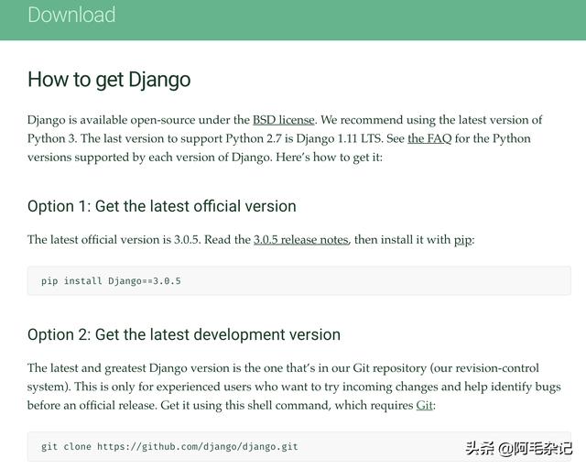The width and height of the screenshot is (586, 469).
Task: Click the line starting 'before an official release'
Action: [x=232, y=406]
